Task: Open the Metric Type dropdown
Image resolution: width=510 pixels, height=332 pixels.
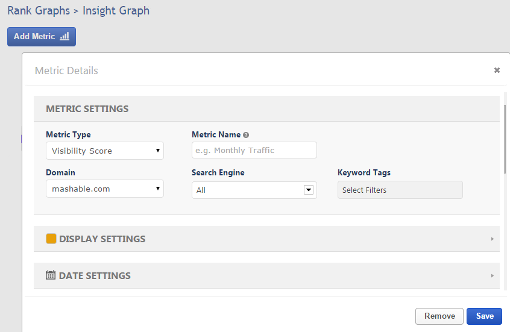Action: [104, 151]
